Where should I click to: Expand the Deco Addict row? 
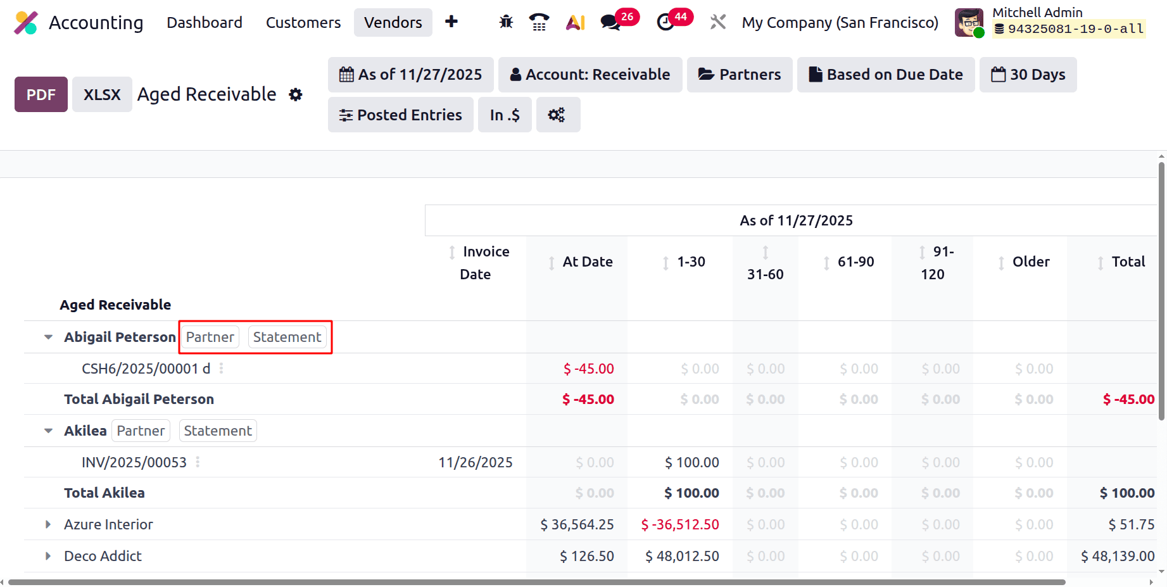tap(48, 556)
